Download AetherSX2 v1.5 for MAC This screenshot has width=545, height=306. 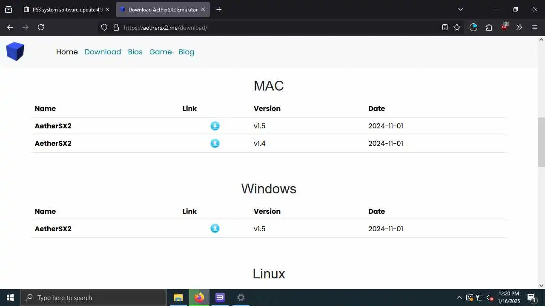[215, 126]
